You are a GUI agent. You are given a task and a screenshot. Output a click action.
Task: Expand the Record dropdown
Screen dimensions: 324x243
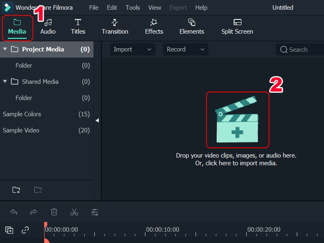(185, 49)
